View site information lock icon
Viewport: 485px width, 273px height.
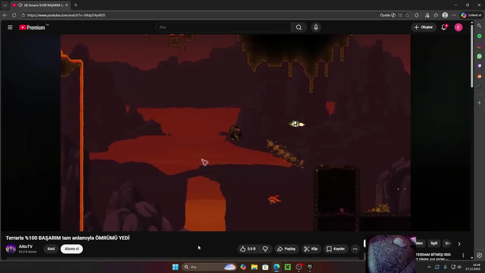tap(23, 15)
